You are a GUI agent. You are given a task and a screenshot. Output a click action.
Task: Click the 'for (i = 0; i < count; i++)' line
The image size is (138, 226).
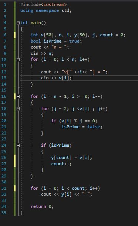pyautogui.click(x=65, y=188)
